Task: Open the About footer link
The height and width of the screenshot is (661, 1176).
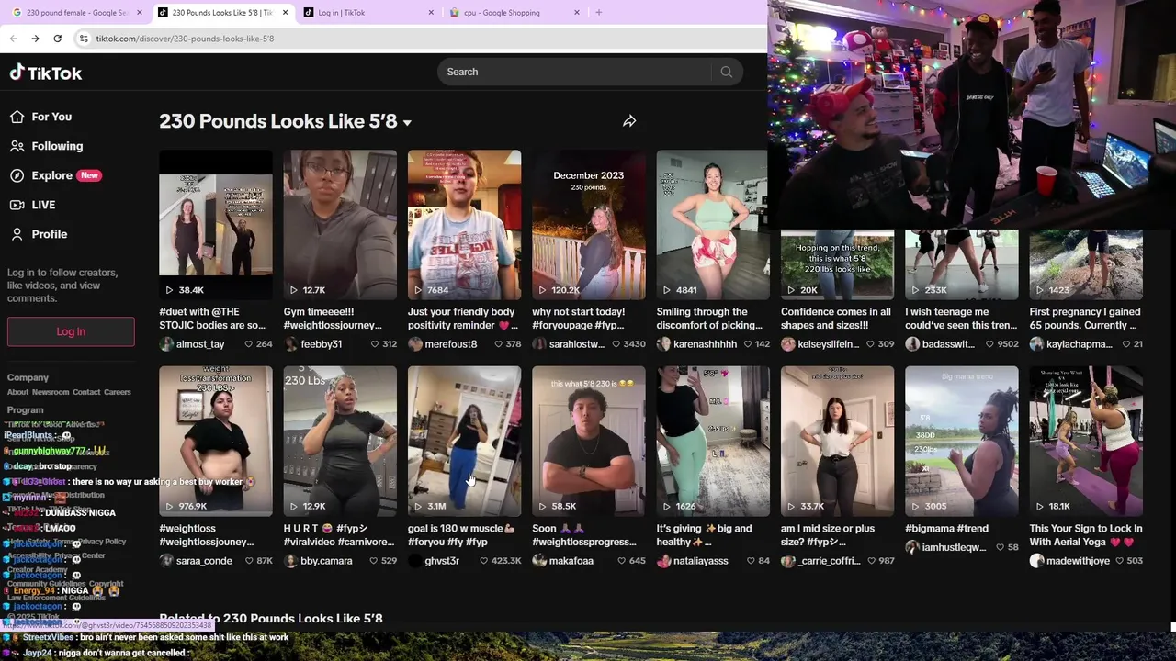Action: 17,392
